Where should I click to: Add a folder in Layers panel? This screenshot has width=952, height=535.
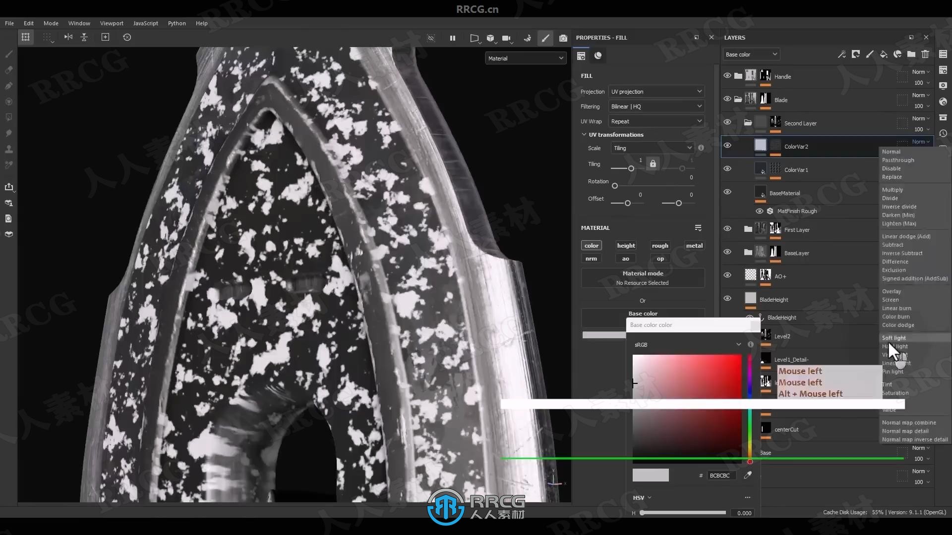[911, 54]
